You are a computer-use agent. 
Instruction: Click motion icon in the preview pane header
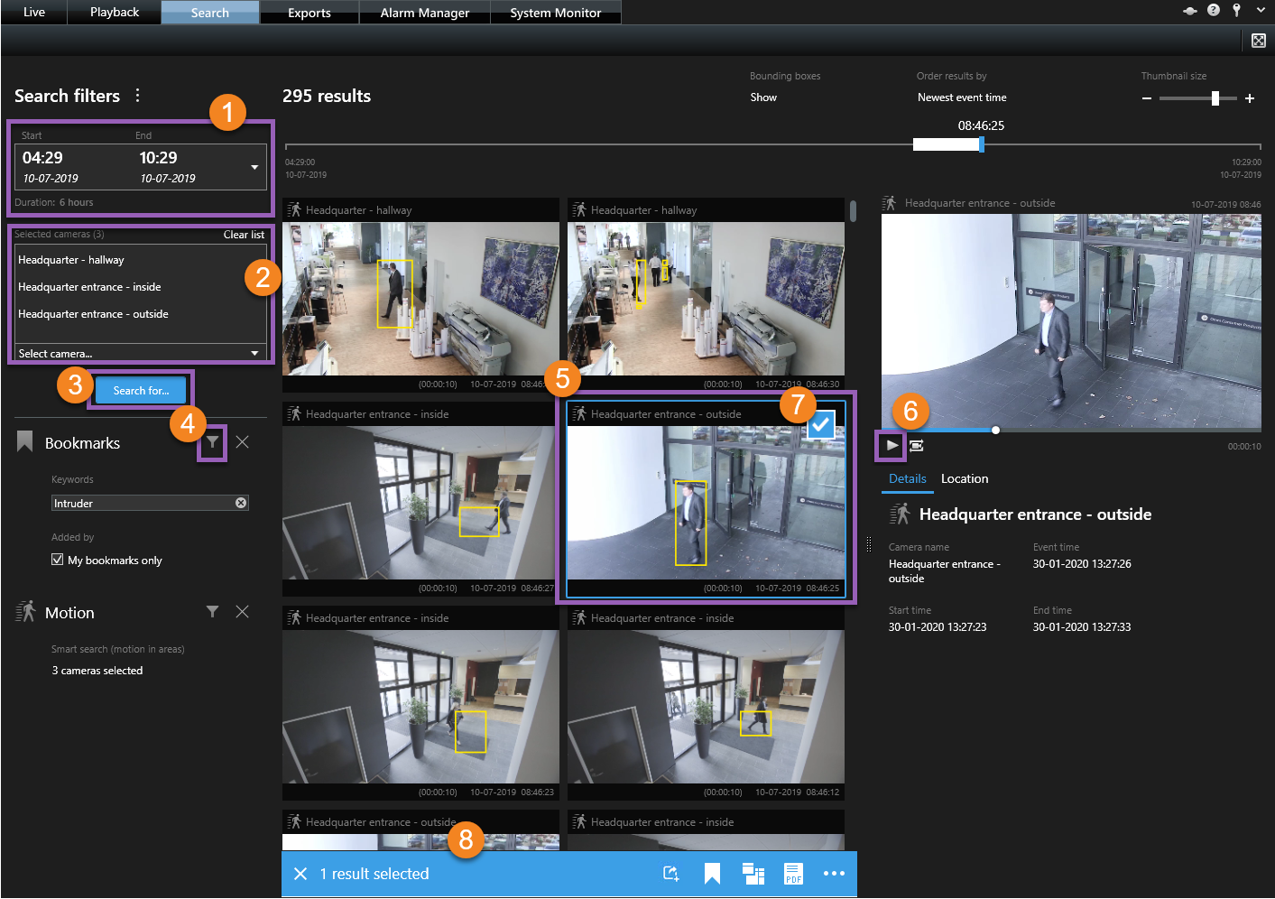[890, 203]
